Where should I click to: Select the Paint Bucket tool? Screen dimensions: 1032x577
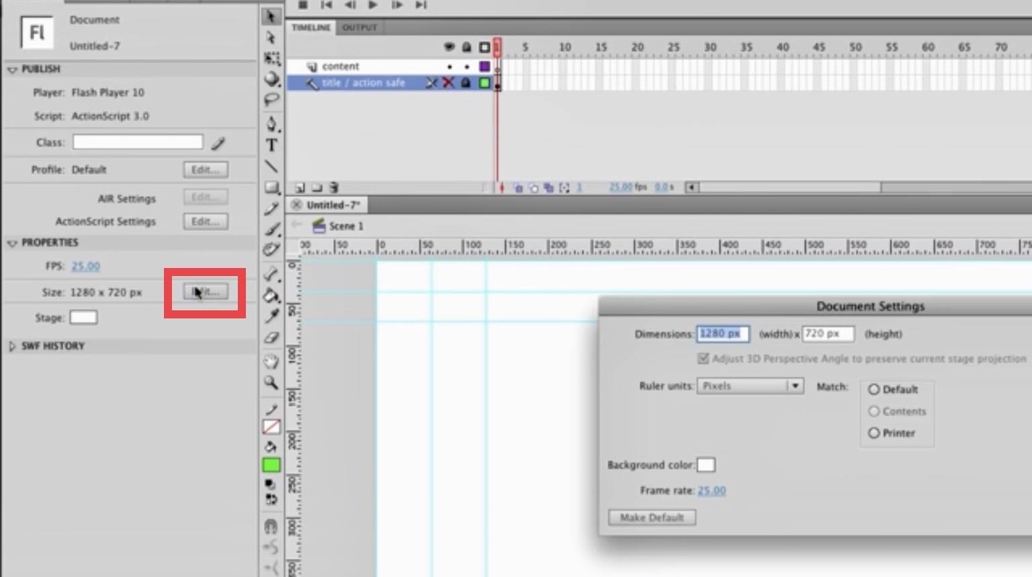pyautogui.click(x=271, y=295)
